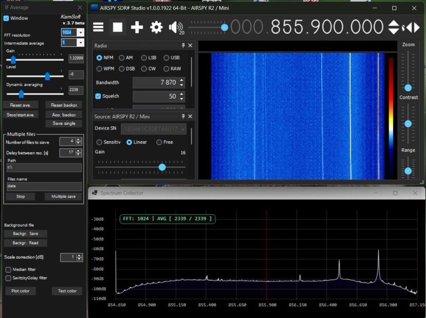The image size is (426, 318).
Task: Open the SDR# hamburger main menu
Action: pyautogui.click(x=98, y=27)
